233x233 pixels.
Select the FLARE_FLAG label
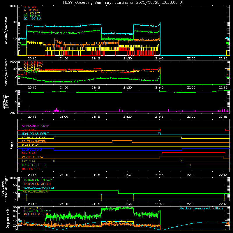click(30, 145)
